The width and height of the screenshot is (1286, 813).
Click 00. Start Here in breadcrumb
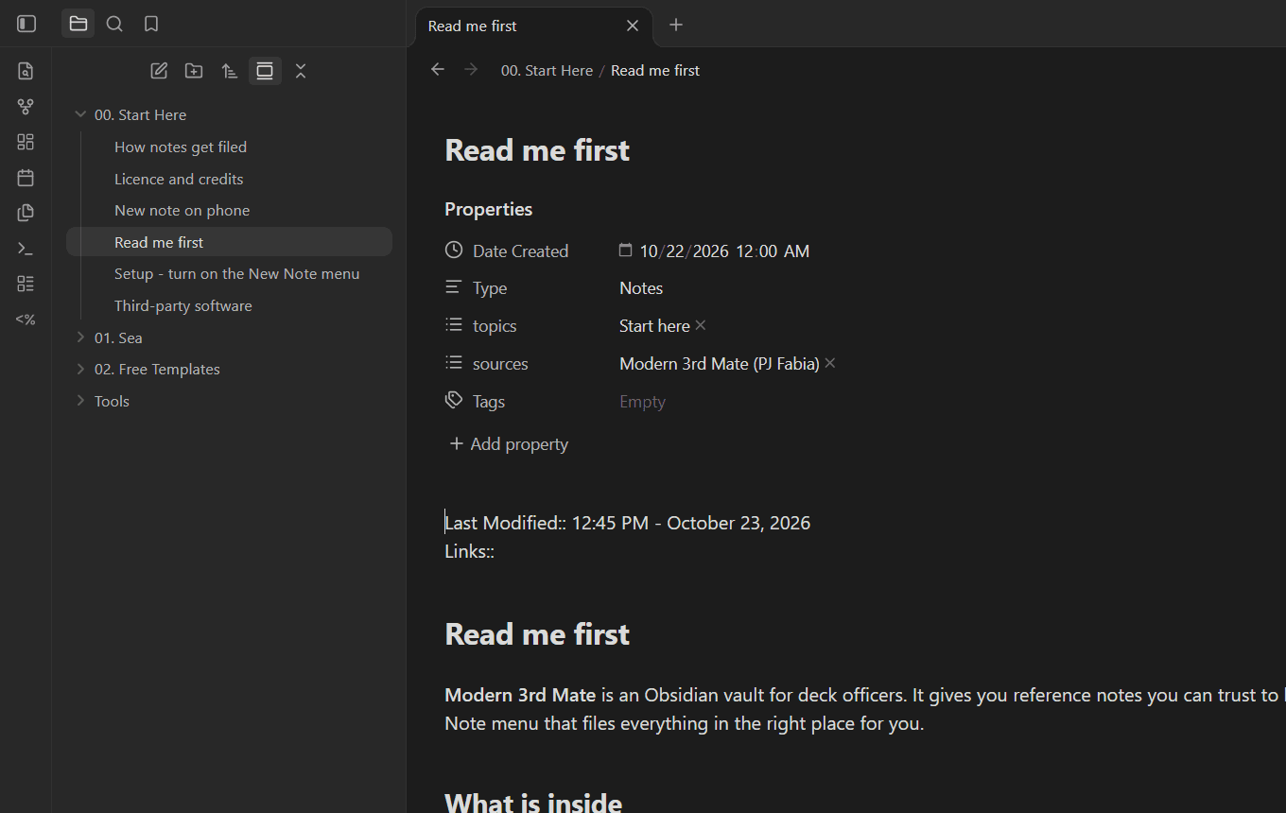coord(547,71)
